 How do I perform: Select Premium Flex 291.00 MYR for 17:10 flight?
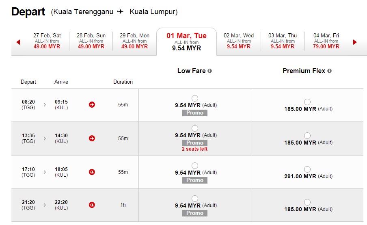click(x=307, y=169)
